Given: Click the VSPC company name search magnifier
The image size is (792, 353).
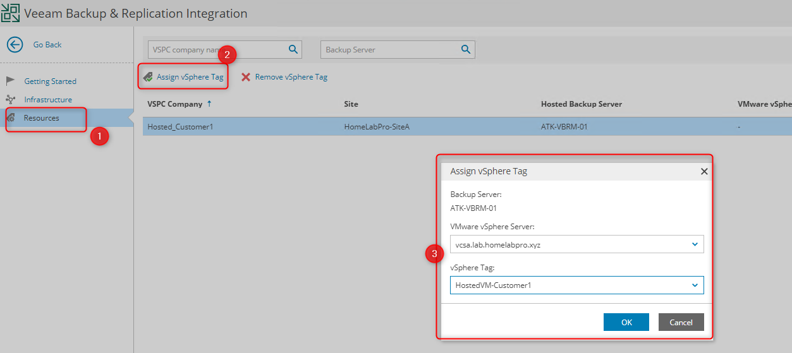Looking at the screenshot, I should click(293, 49).
